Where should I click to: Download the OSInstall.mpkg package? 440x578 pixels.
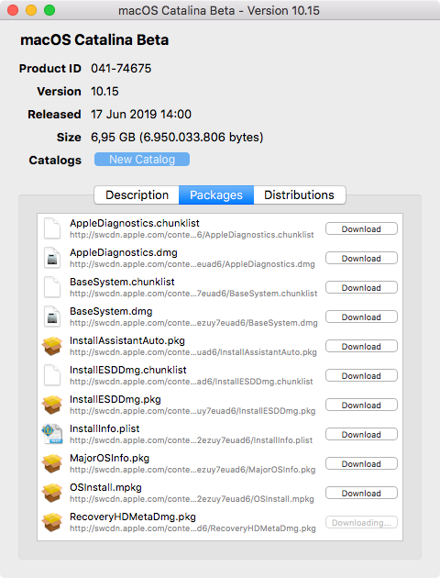point(361,494)
